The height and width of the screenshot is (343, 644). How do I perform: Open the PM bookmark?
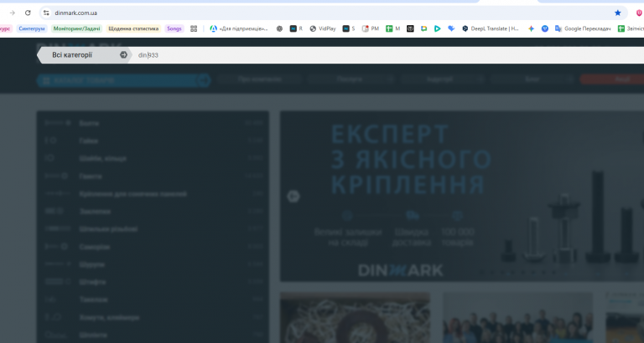coord(371,28)
